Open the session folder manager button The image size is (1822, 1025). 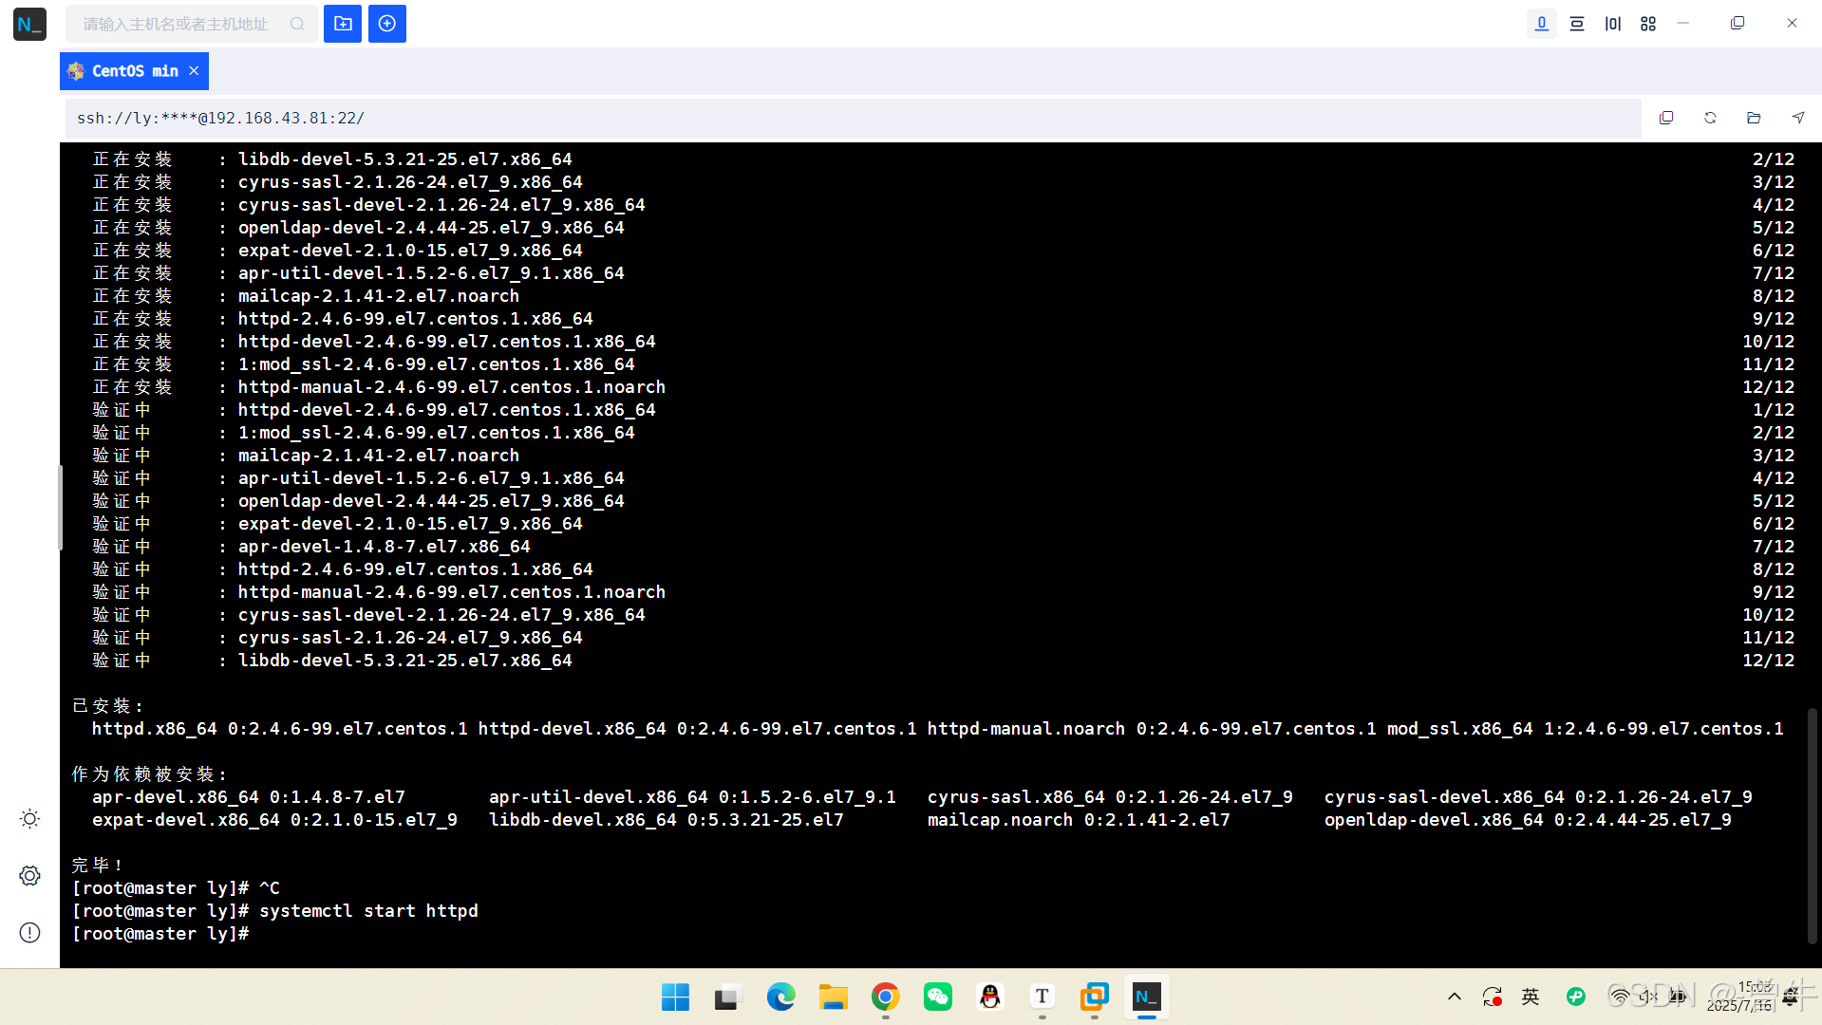click(343, 24)
